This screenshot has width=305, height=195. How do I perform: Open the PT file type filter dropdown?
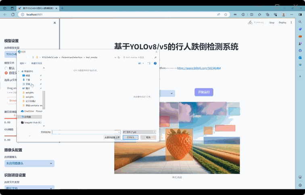(x=139, y=132)
